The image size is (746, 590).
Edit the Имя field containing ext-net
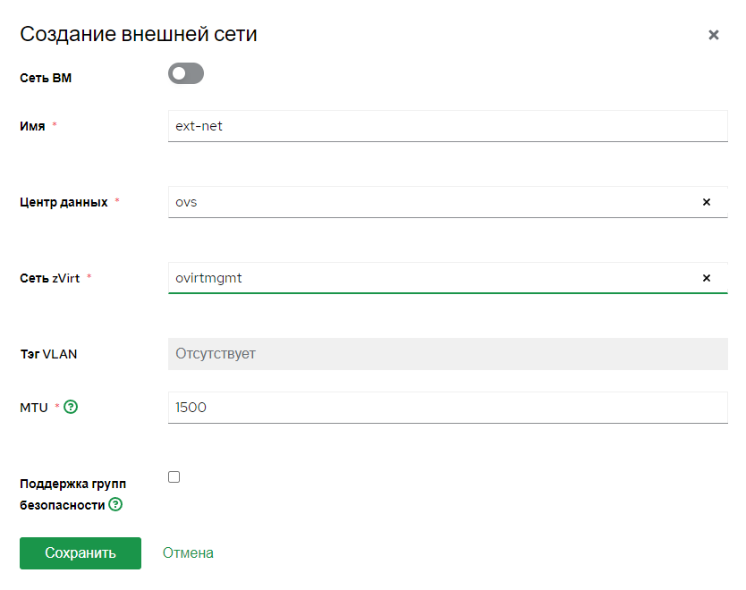click(x=448, y=126)
